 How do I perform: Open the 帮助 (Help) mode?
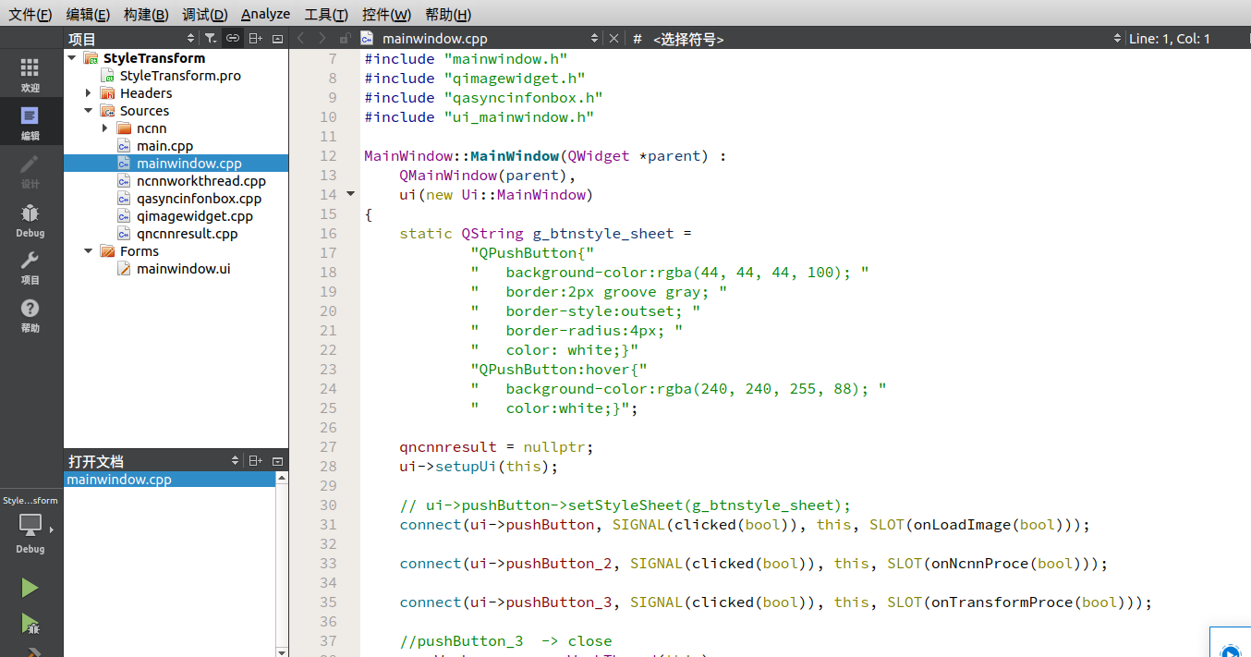click(x=30, y=316)
